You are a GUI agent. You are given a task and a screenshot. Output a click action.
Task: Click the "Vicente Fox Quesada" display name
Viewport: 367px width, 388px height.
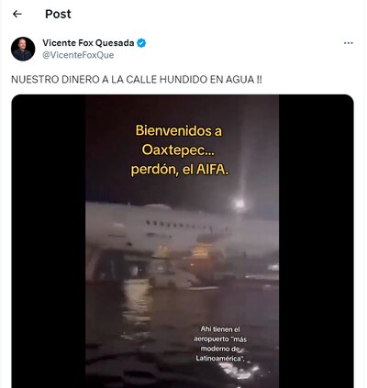tap(88, 43)
